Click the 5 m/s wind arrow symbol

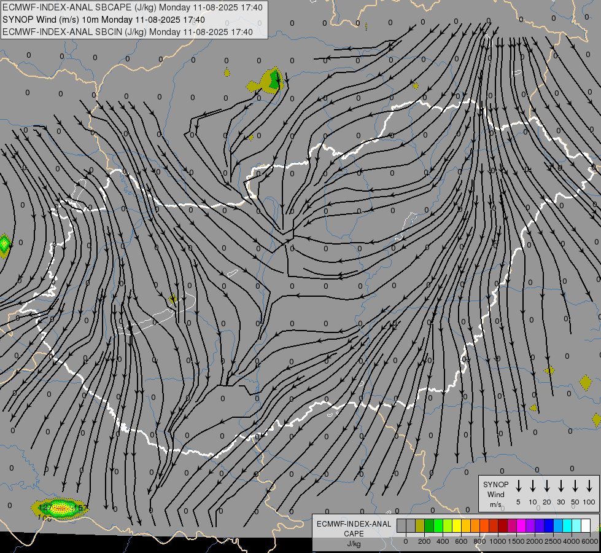click(518, 486)
